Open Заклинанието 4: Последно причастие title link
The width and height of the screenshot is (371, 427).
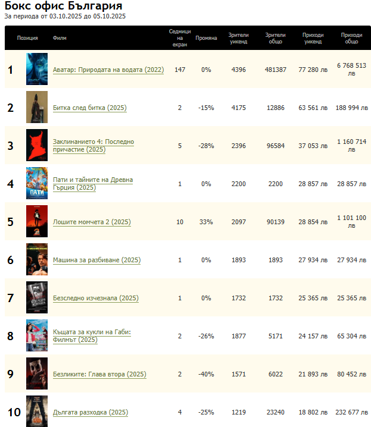[x=93, y=142]
